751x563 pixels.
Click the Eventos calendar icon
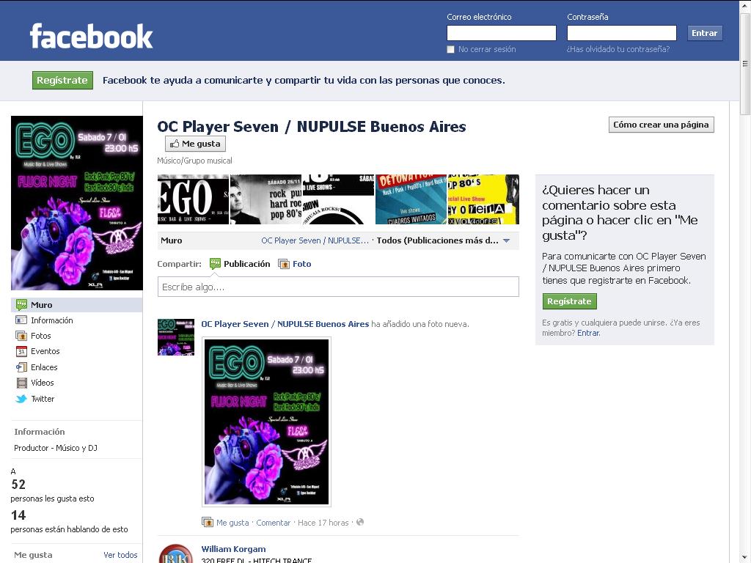21,351
